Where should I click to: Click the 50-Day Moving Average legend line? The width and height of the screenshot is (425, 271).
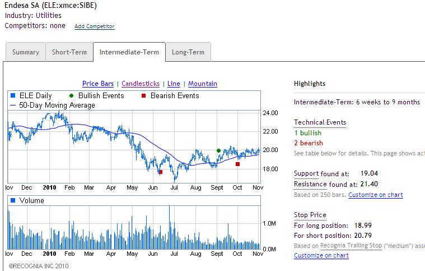[13, 105]
